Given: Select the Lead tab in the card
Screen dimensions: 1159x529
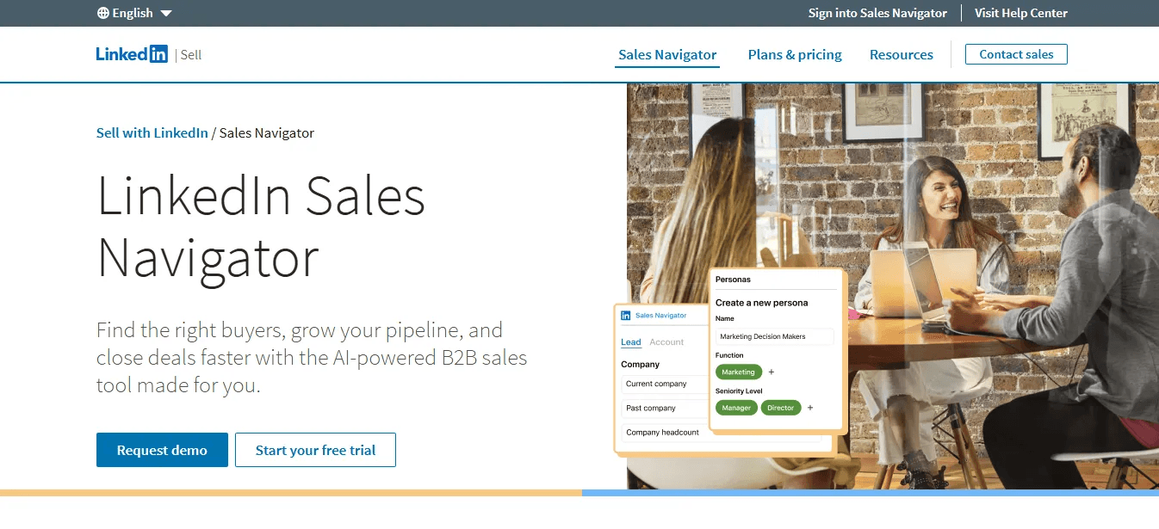Looking at the screenshot, I should [x=631, y=342].
